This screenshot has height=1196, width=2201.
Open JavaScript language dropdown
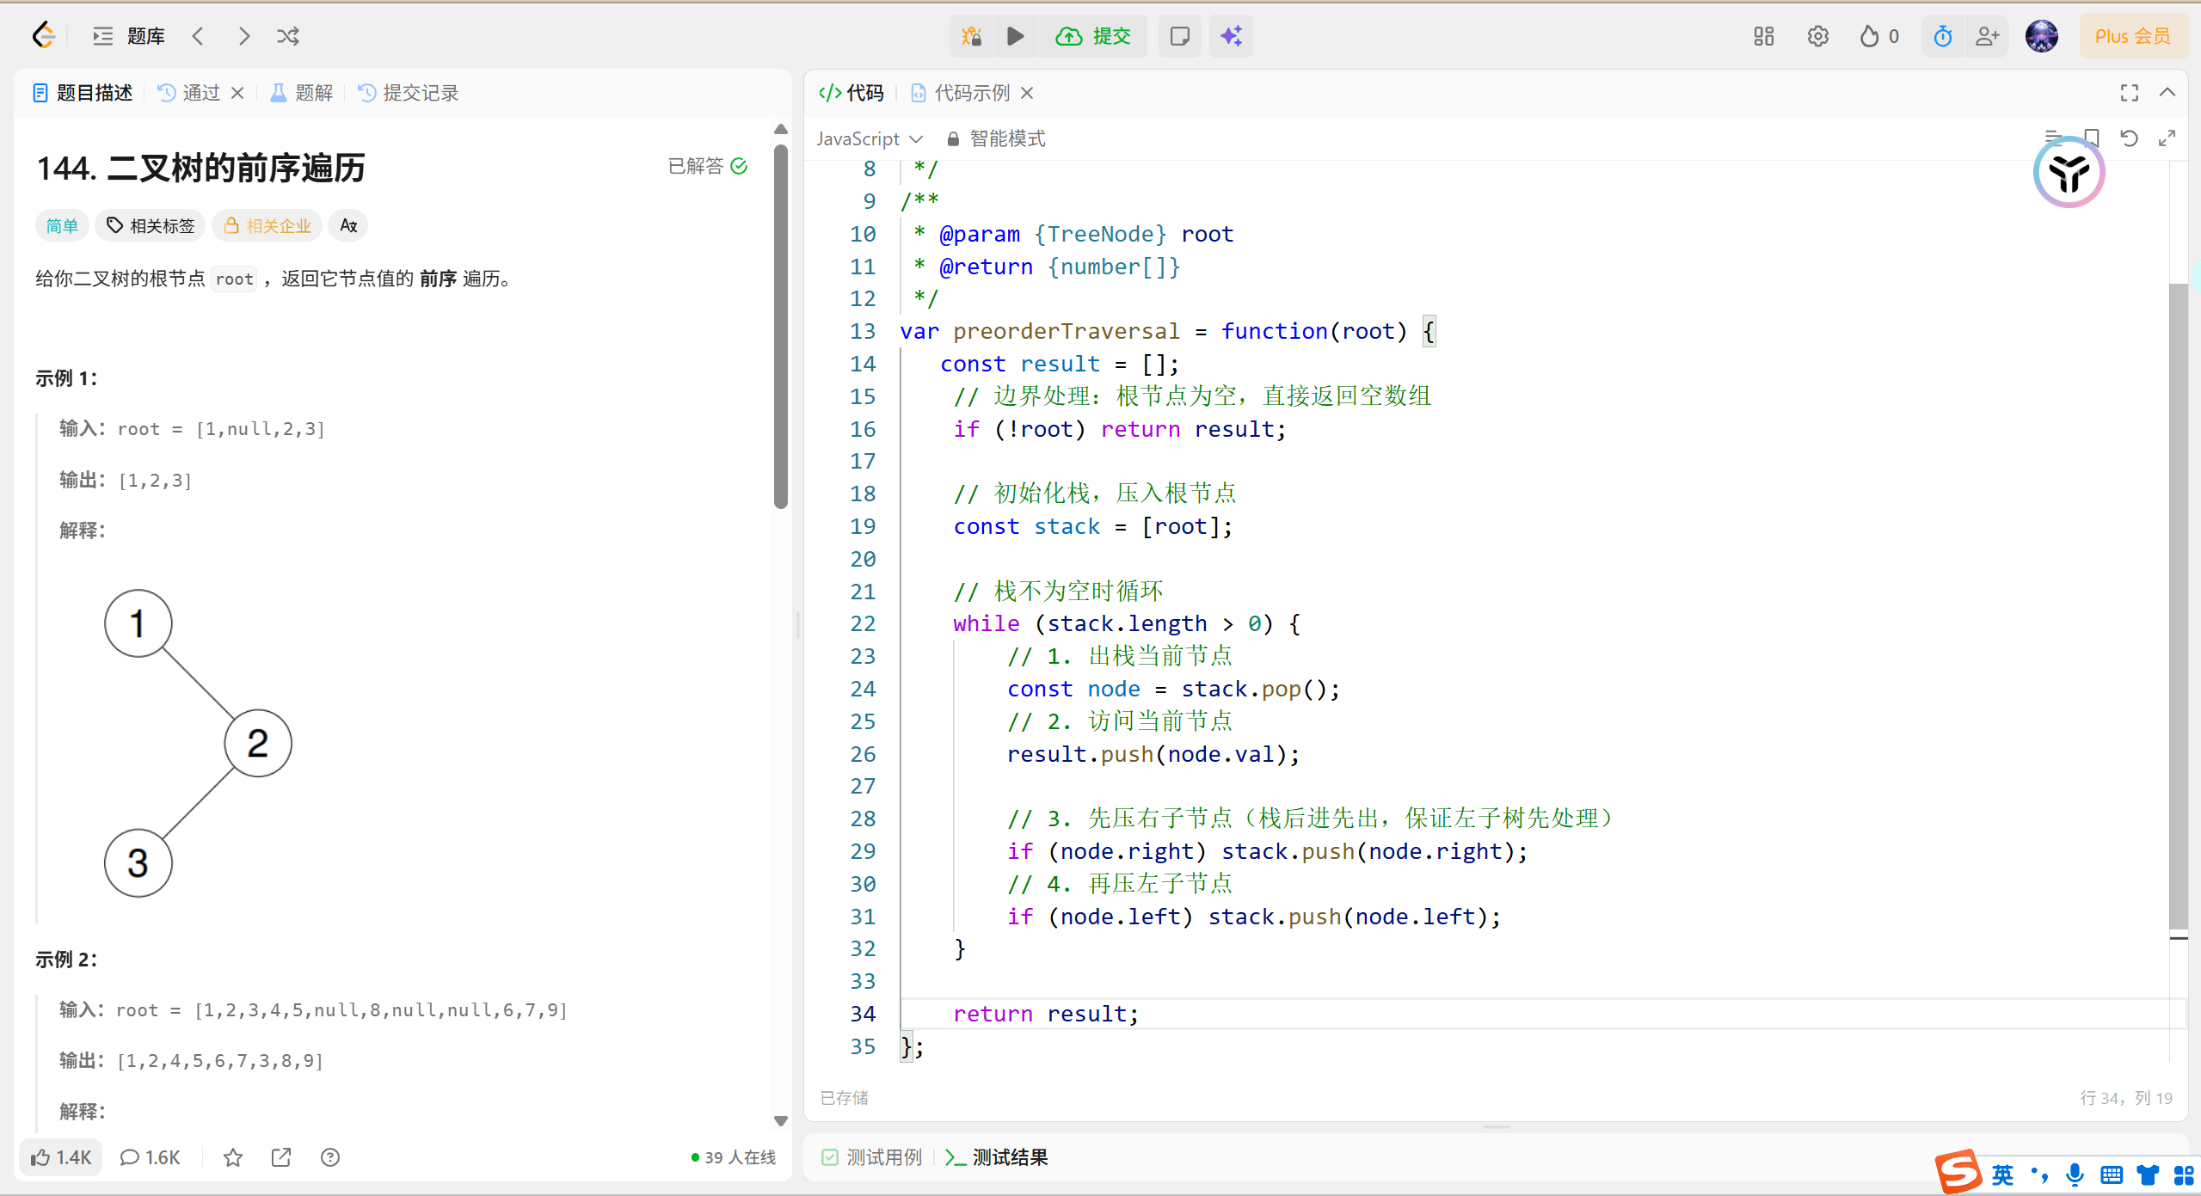(x=869, y=138)
